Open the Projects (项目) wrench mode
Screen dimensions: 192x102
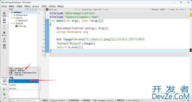(4, 40)
